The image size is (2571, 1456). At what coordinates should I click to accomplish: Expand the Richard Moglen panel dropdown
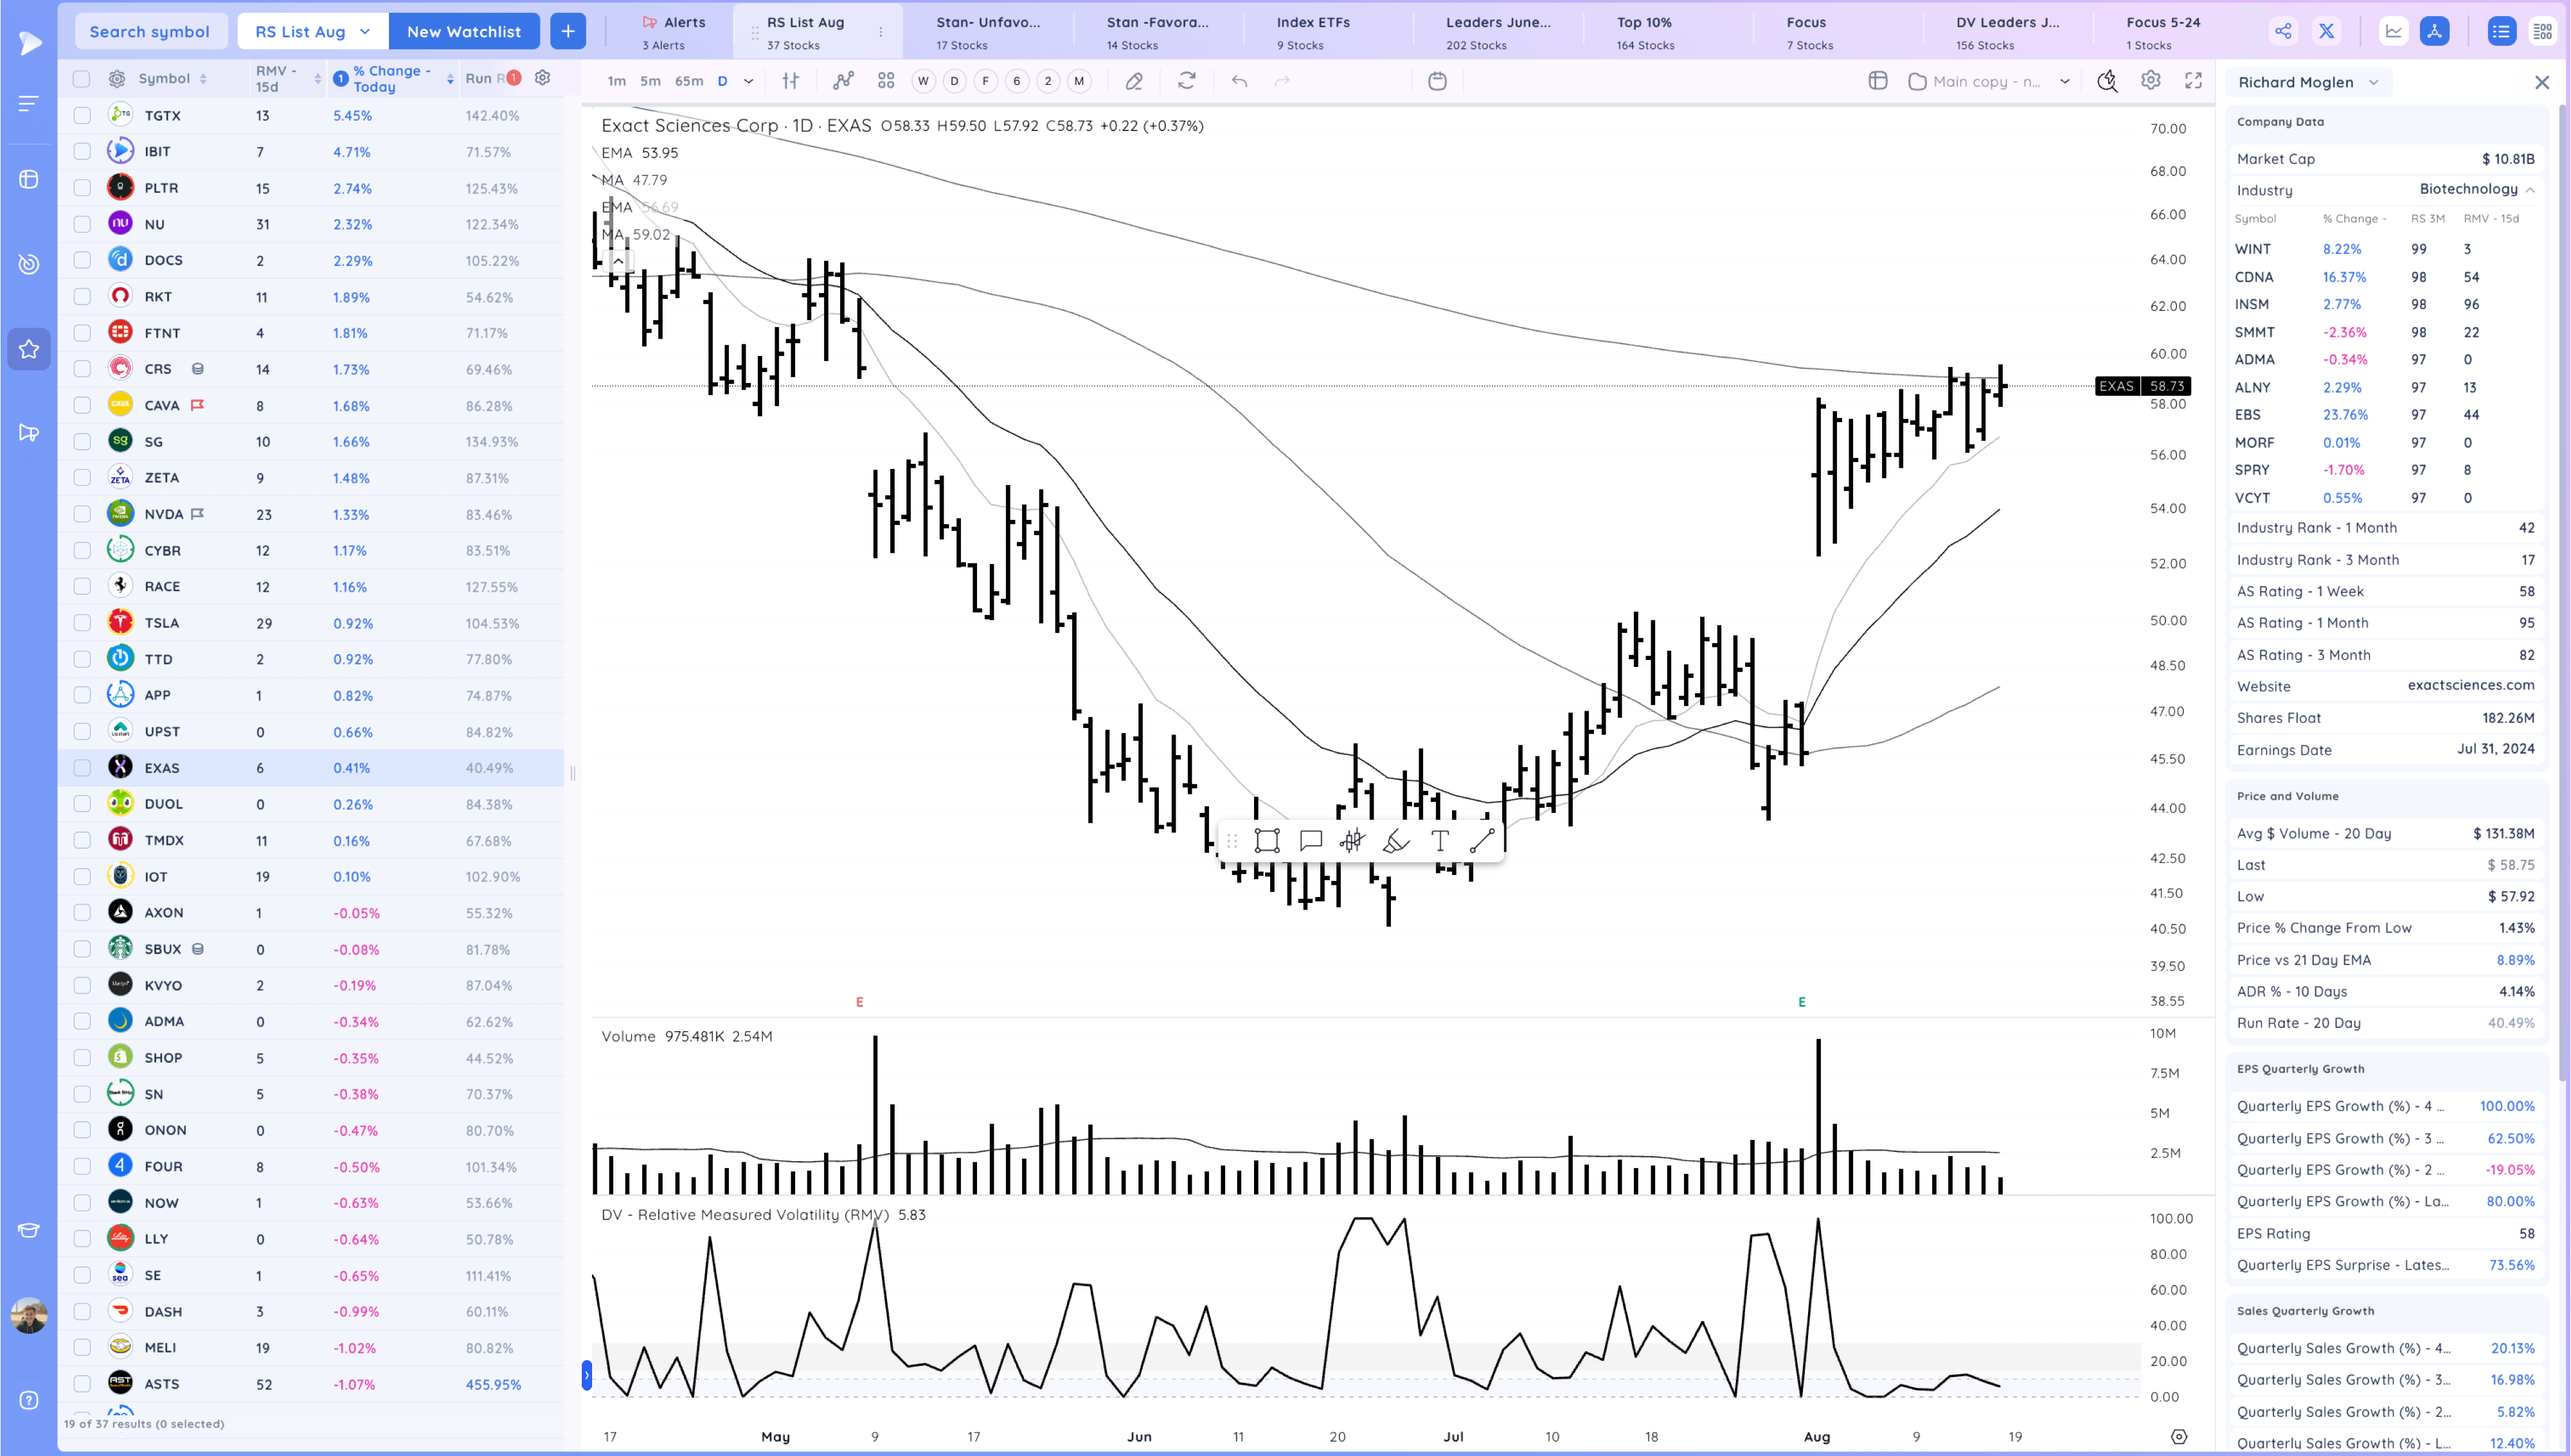coord(2308,82)
